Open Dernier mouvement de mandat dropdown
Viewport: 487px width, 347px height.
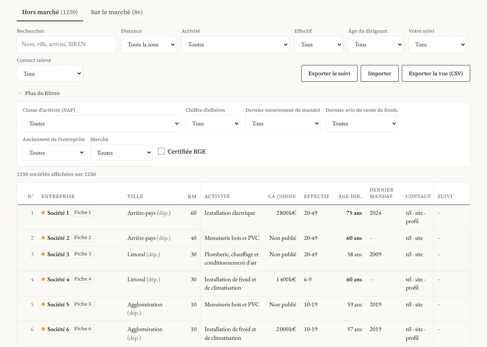click(x=283, y=124)
